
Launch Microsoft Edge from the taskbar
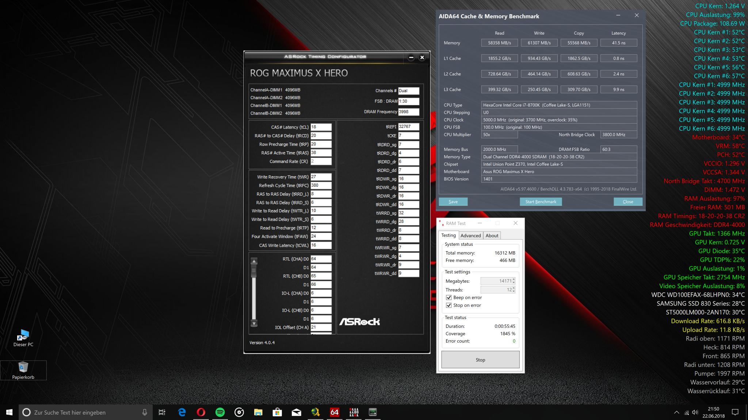(182, 412)
